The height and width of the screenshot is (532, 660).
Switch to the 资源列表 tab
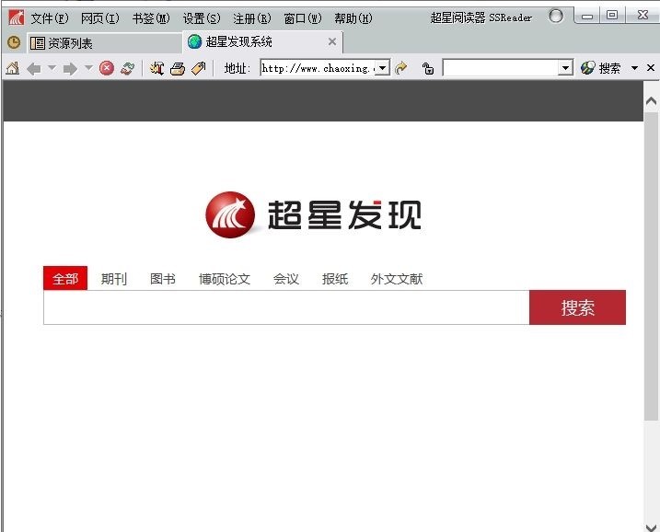(x=104, y=43)
